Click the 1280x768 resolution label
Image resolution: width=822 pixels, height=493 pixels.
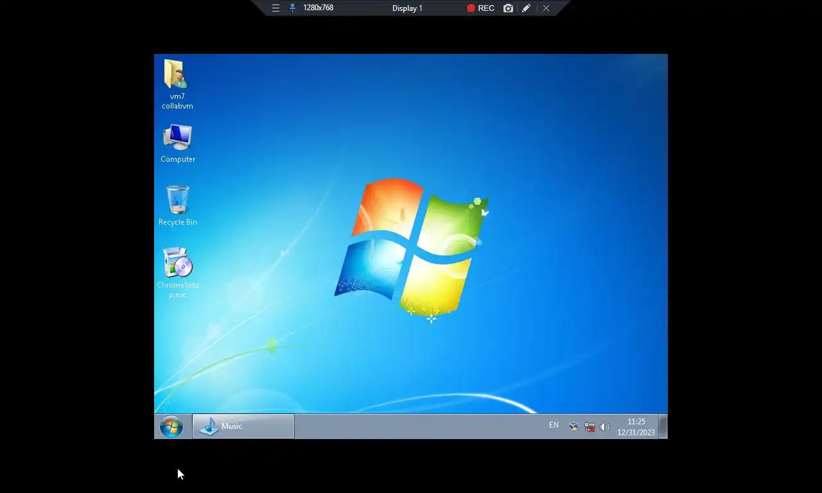point(318,8)
